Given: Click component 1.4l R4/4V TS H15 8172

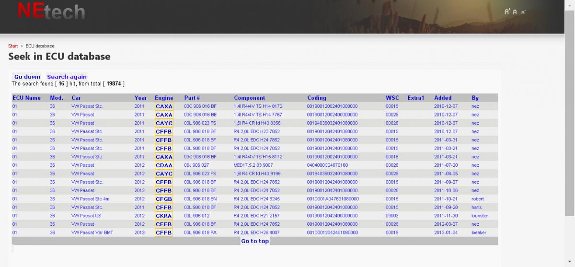Looking at the screenshot, I should 258,157.
